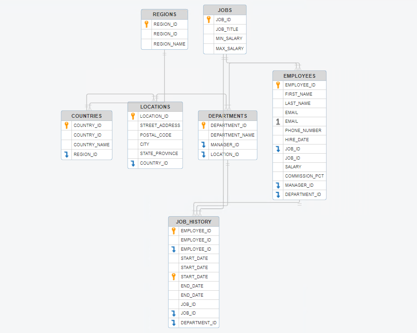Click the foreign key arrow next to MANAGER_ID in DEPARTMENTS
The image size is (417, 333).
(203, 144)
